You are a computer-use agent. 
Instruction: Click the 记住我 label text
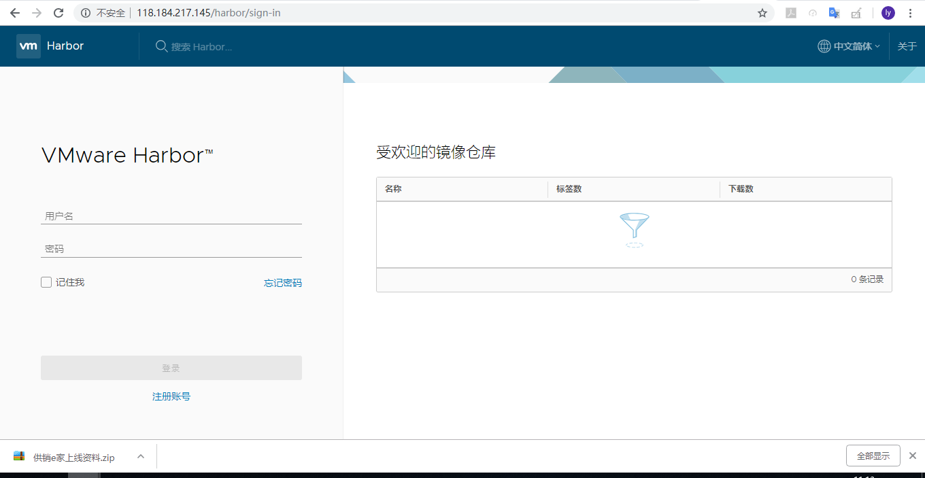coord(70,282)
